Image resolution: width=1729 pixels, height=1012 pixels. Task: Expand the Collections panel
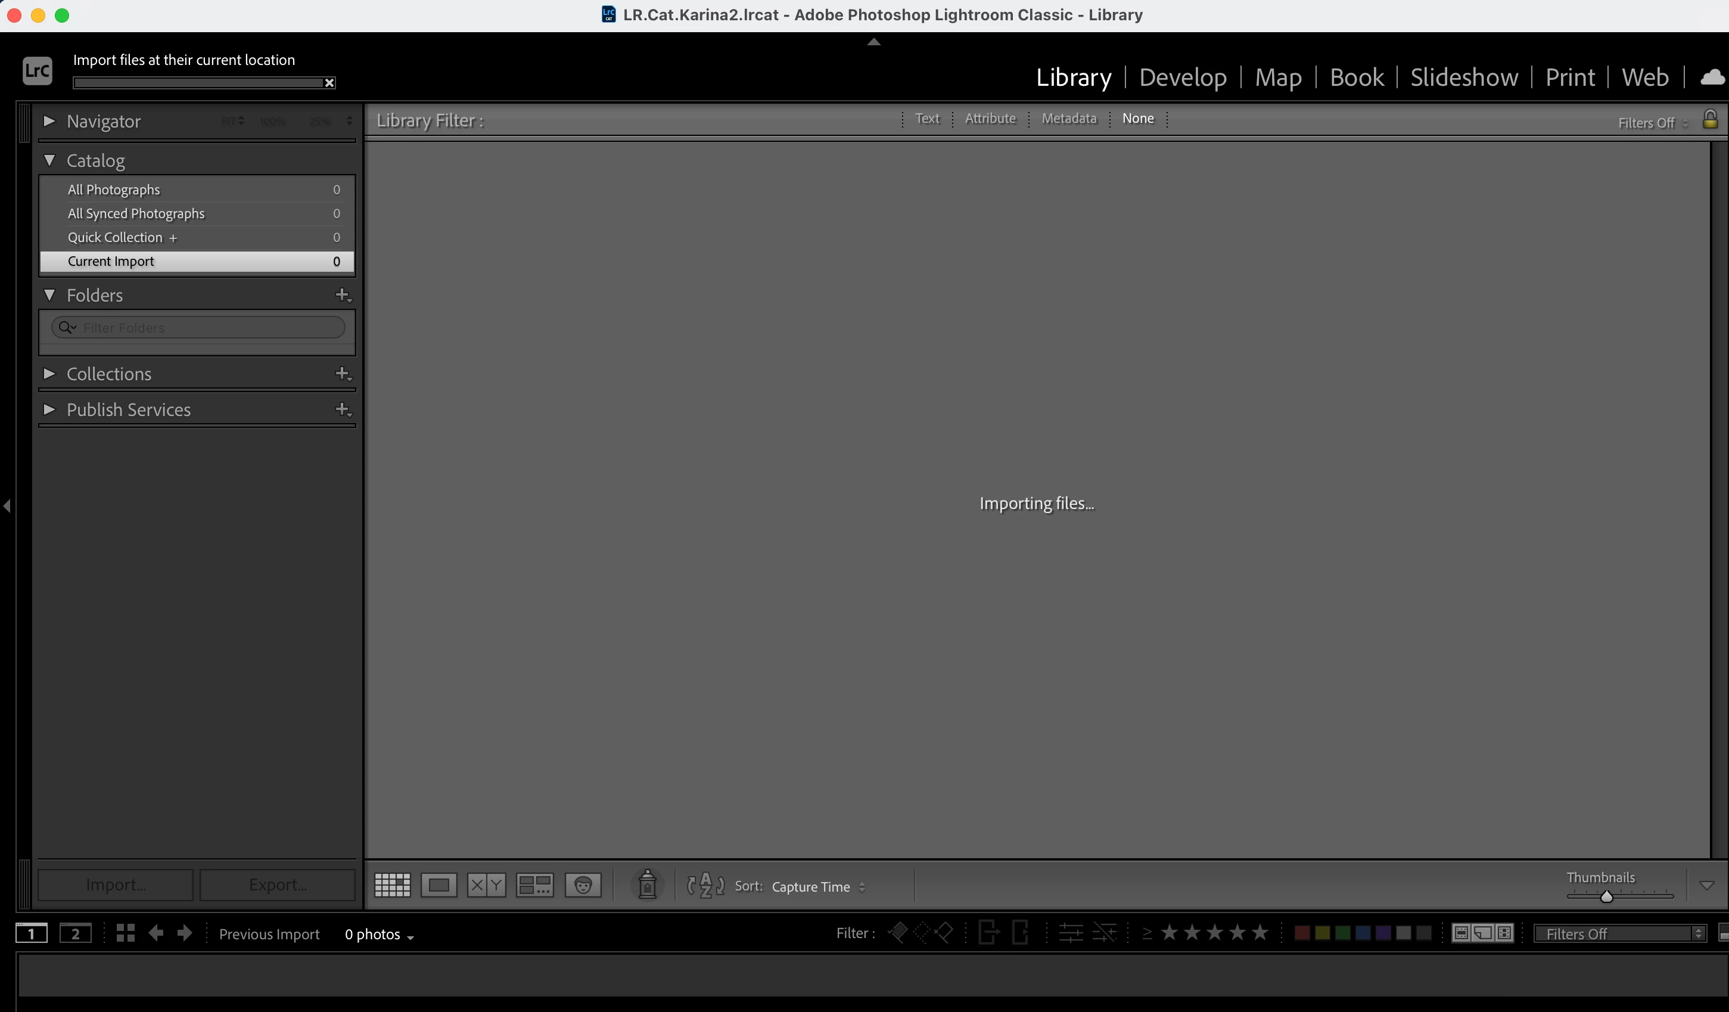(x=49, y=374)
